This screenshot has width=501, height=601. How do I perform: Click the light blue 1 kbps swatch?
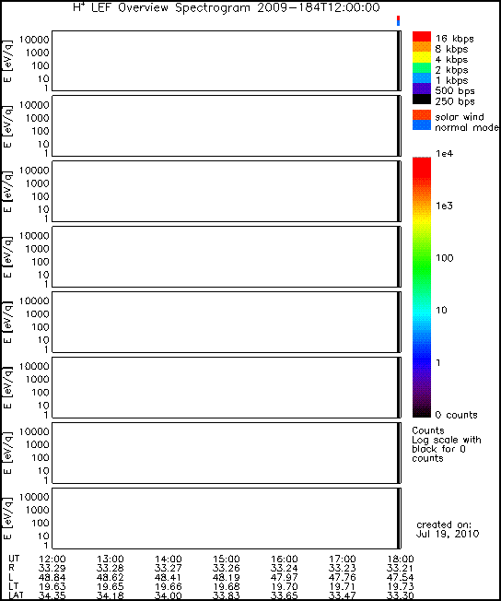point(421,77)
